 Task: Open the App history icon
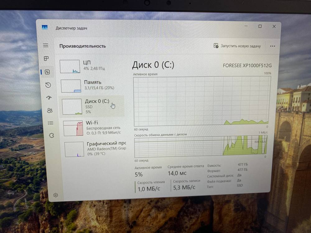coord(48,85)
